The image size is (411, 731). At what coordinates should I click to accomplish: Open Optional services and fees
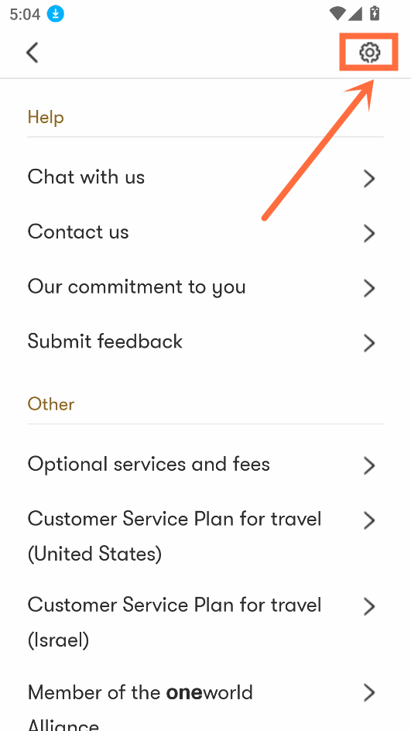(x=205, y=465)
